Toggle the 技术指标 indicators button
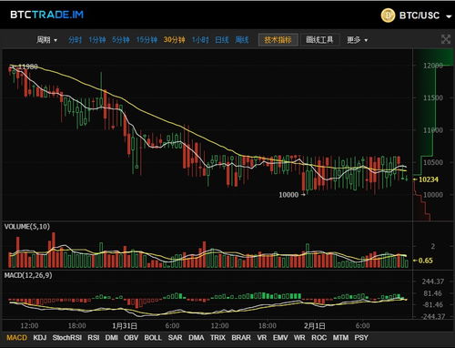 (278, 40)
